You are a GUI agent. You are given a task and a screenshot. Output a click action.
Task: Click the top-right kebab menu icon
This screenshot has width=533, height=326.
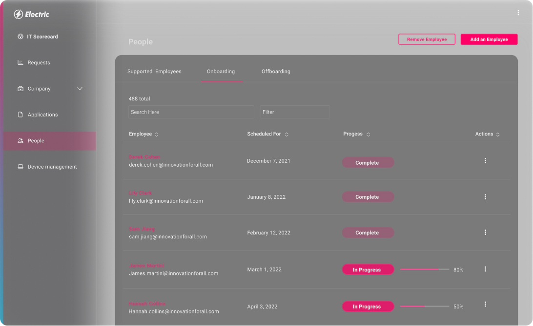[518, 13]
